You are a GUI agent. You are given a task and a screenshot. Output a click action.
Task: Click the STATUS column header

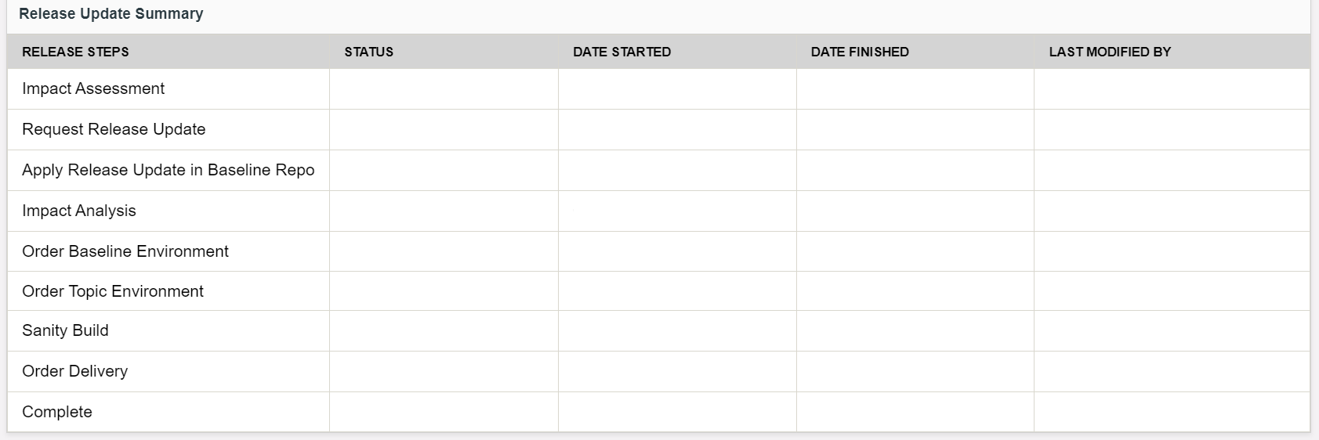[368, 52]
